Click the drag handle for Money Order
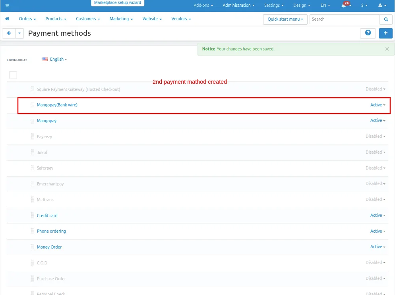Image resolution: width=395 pixels, height=295 pixels. [33, 247]
